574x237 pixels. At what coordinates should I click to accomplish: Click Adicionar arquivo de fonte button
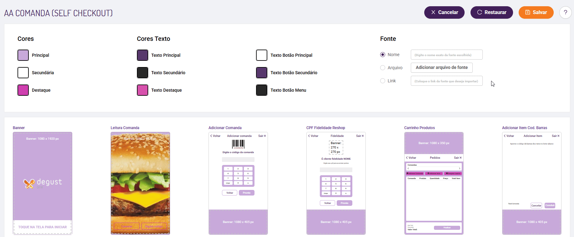tap(441, 68)
